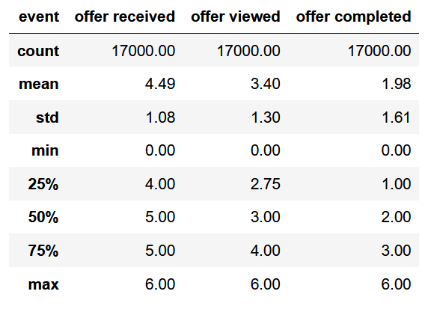
Task: Select the 'std' row label
Action: point(47,117)
